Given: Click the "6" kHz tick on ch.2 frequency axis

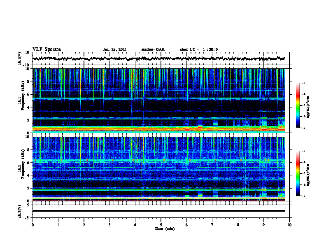Looking at the screenshot, I should point(28,163).
